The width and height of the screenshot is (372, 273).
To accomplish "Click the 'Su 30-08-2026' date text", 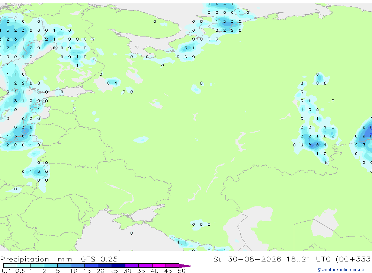I will [247, 259].
